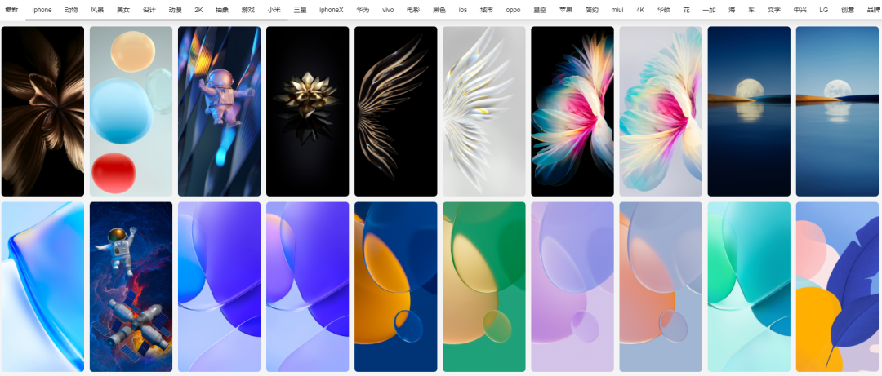Open the 星空 category tab
This screenshot has height=376, width=882.
click(540, 10)
